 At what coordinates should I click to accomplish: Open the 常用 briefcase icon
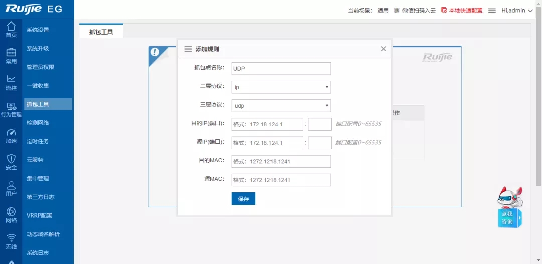(x=11, y=53)
